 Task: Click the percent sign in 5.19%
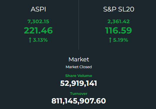(126, 40)
